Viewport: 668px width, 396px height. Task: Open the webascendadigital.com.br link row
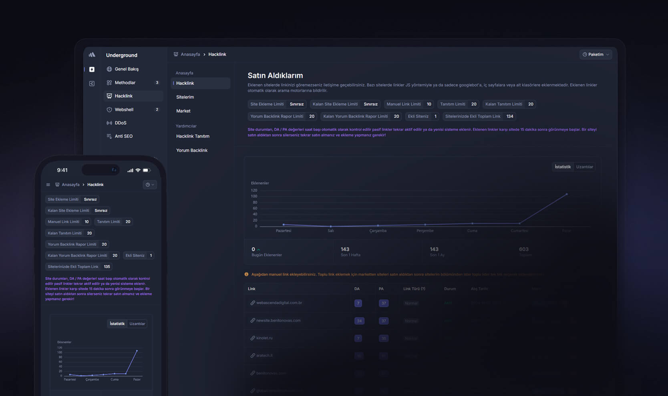279,303
